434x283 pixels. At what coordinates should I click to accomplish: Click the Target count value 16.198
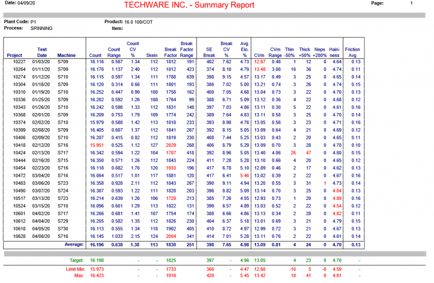[x=97, y=260]
